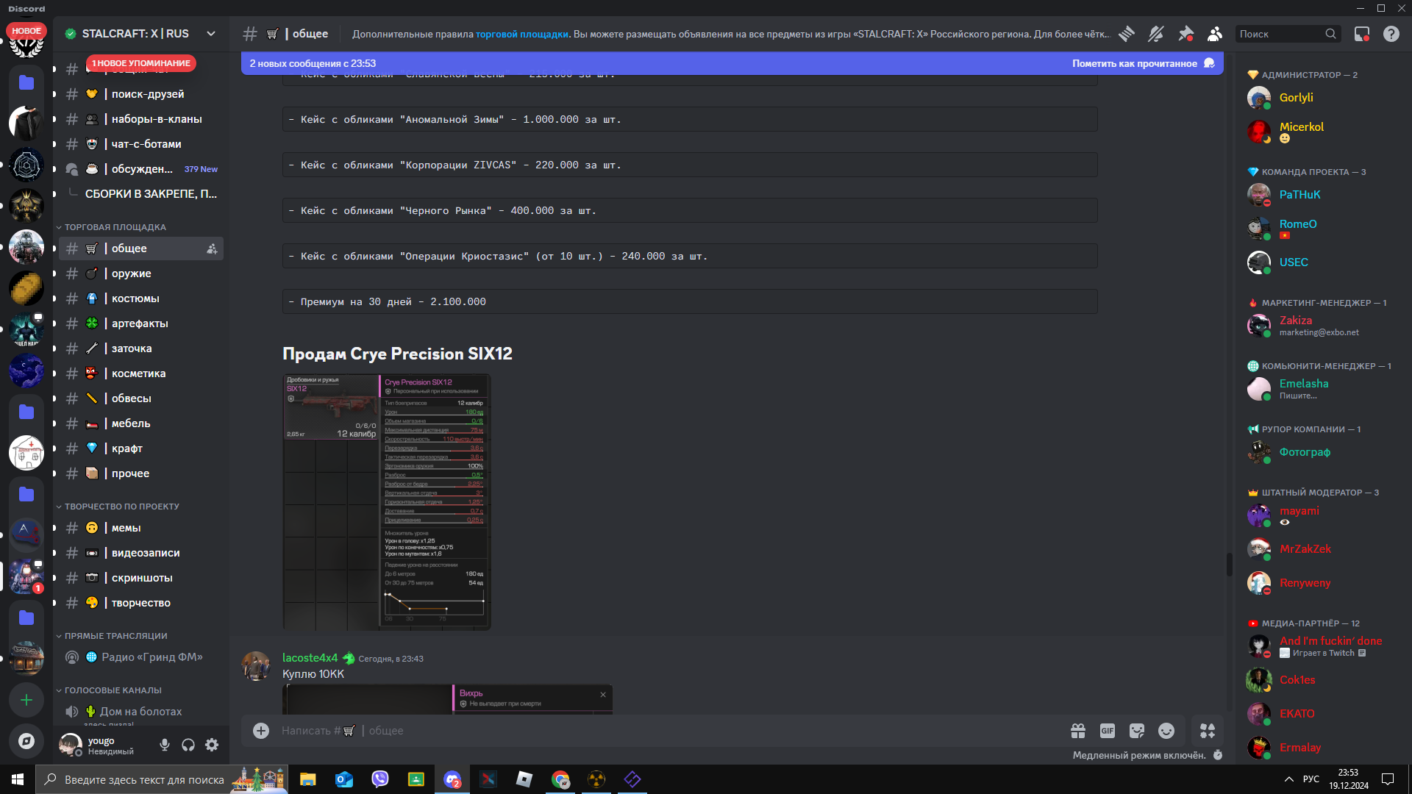Click the Add a Server plus button
The width and height of the screenshot is (1412, 794).
(26, 700)
